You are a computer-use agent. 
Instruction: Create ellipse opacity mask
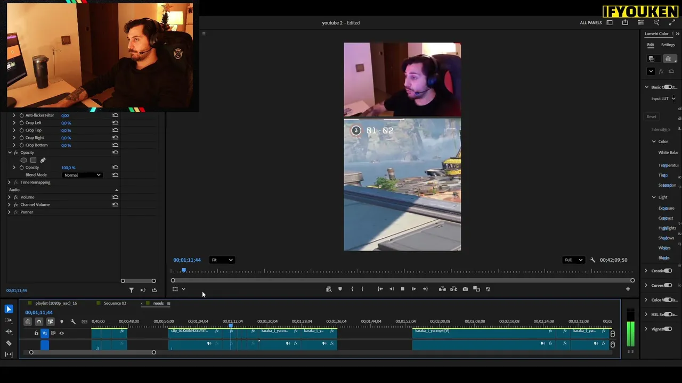(x=23, y=160)
